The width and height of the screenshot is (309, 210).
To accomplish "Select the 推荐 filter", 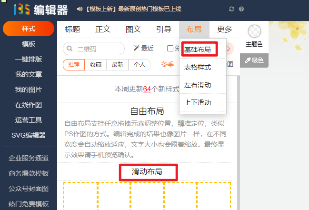I will [74, 65].
